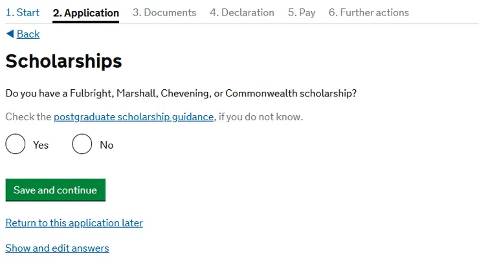This screenshot has width=479, height=273.
Task: Select the Yes radio button
Action: [16, 144]
